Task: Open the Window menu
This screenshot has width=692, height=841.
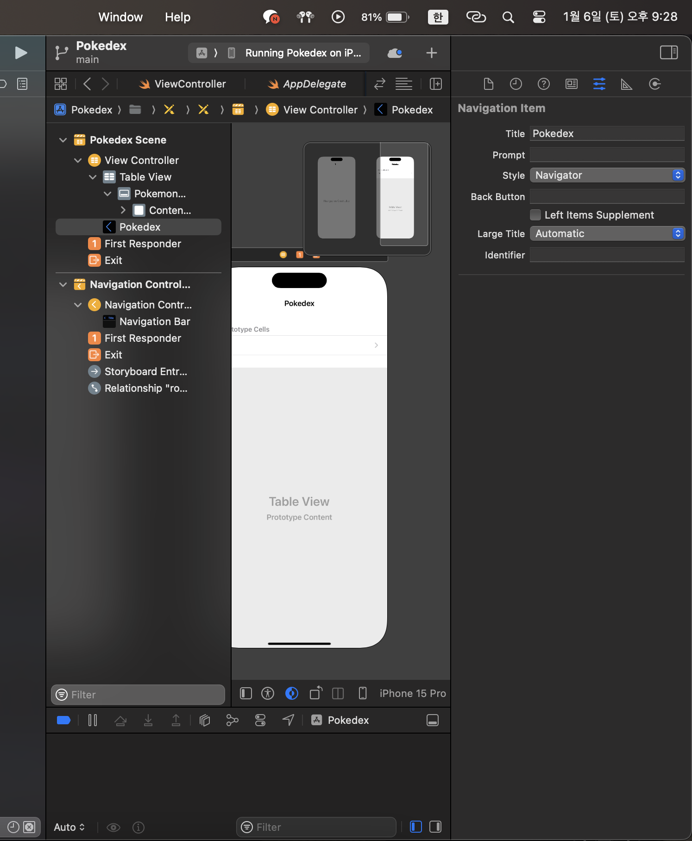Action: [x=120, y=17]
